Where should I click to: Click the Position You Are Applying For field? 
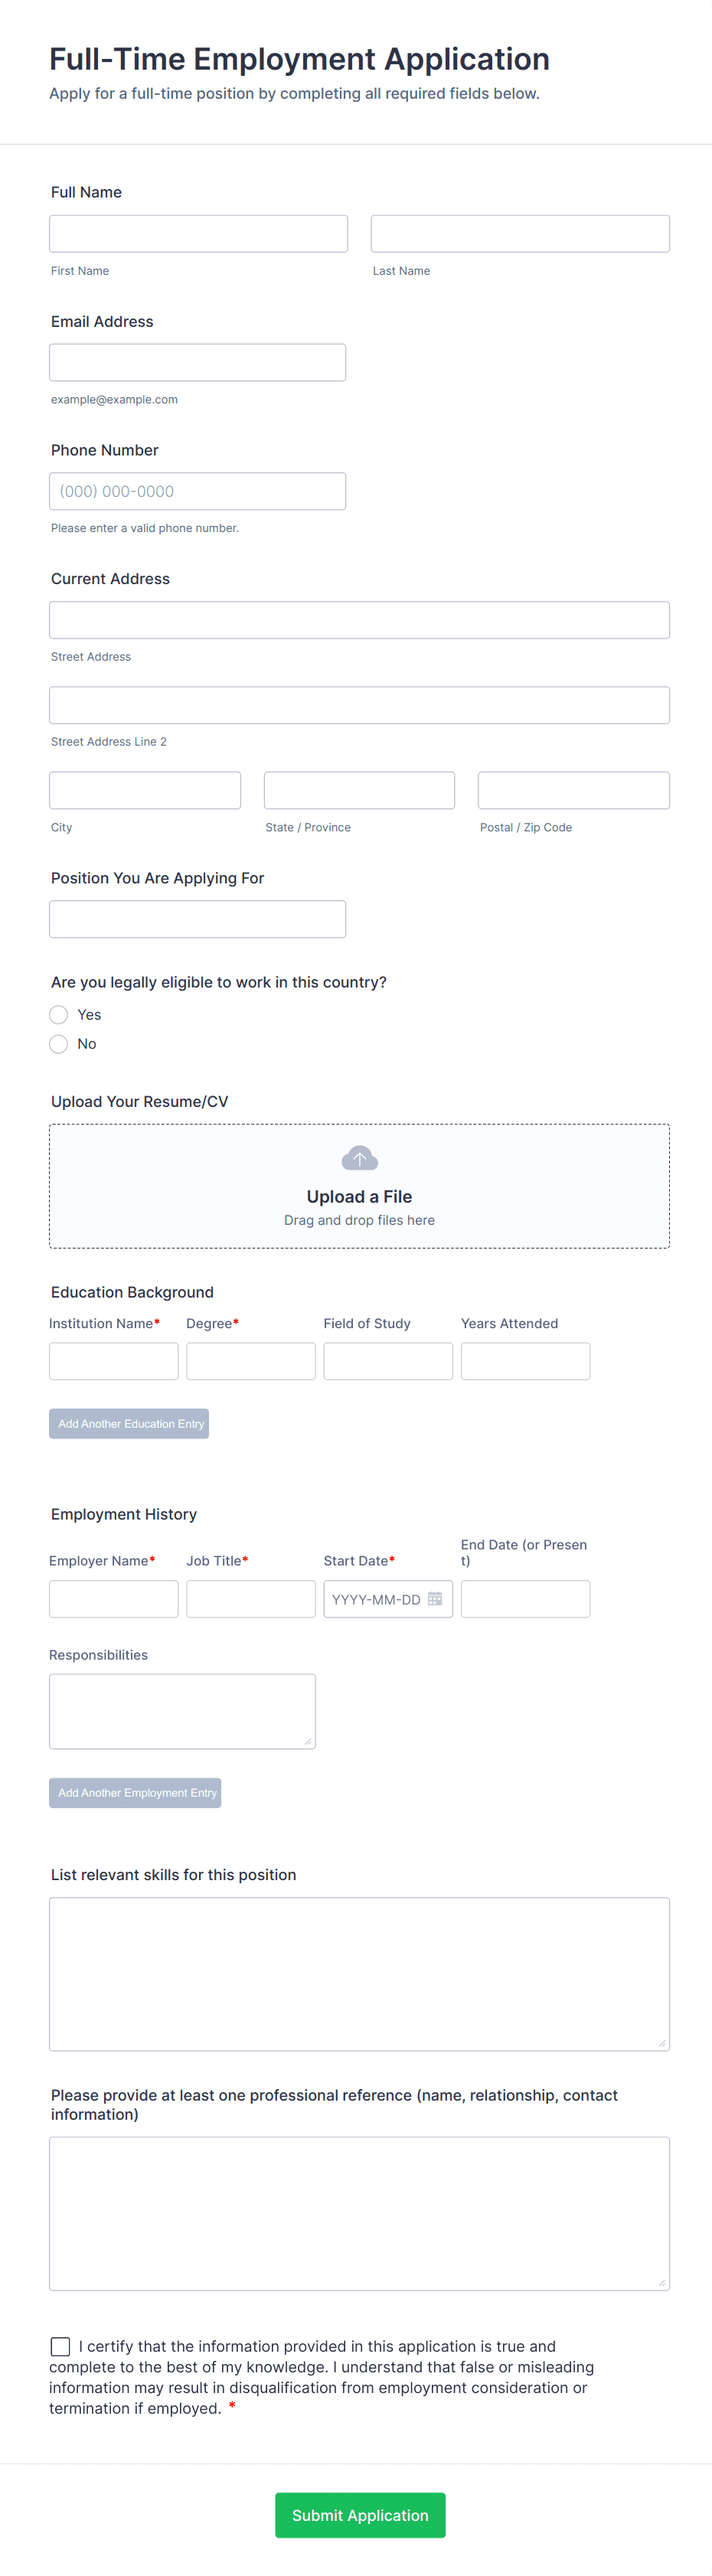click(197, 918)
